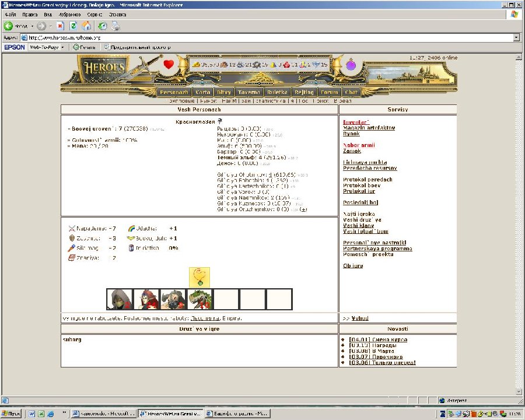Click the Stop loading red X icon
This screenshot has height=420, width=525.
pos(60,26)
